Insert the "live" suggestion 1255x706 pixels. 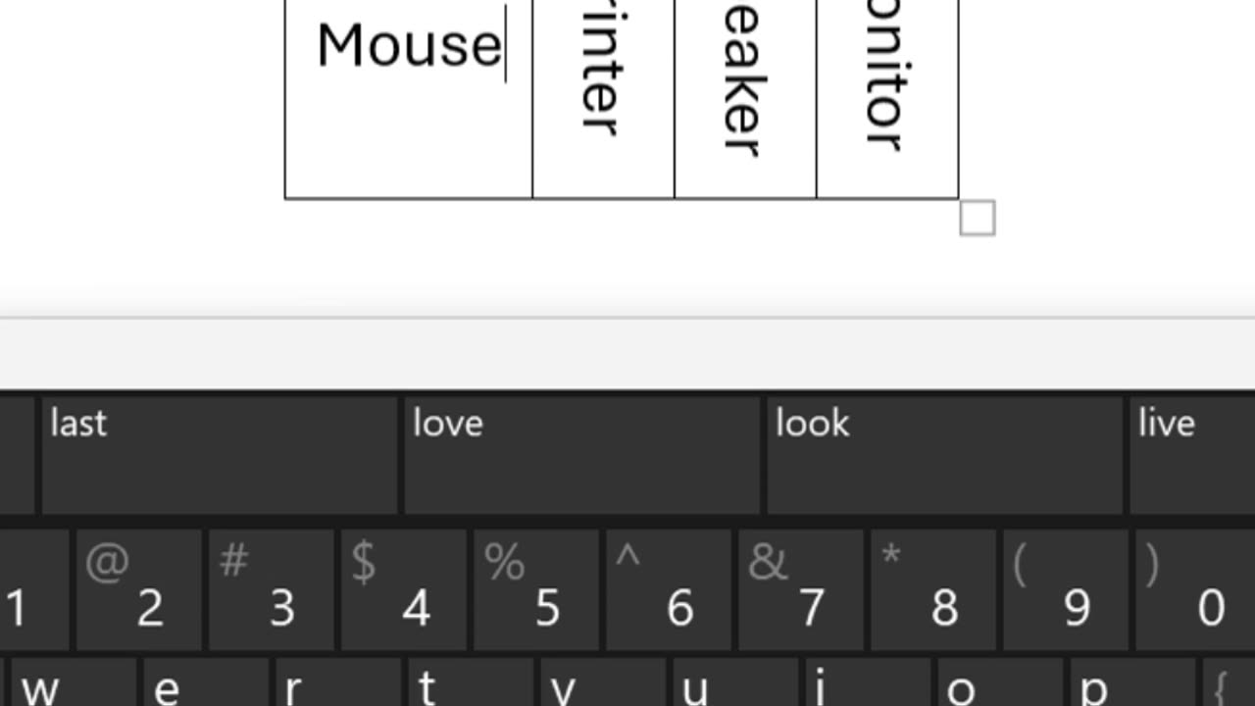(x=1191, y=454)
